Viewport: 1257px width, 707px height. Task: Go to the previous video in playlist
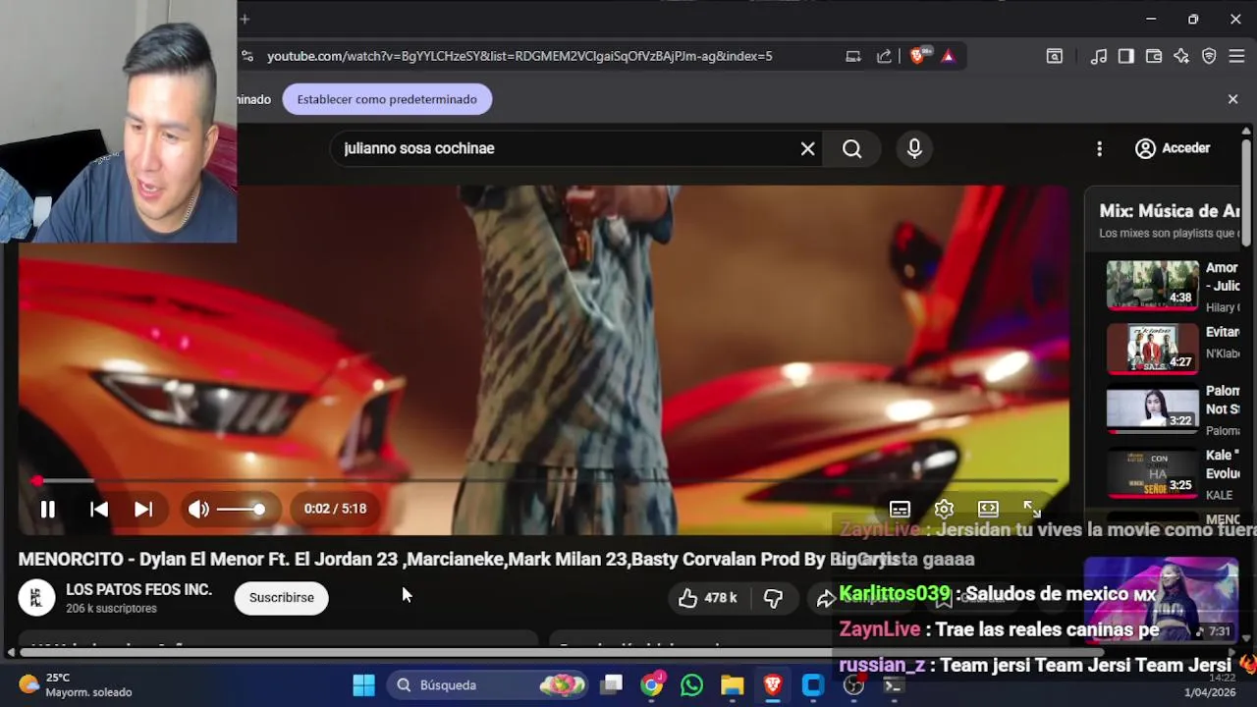pyautogui.click(x=99, y=509)
